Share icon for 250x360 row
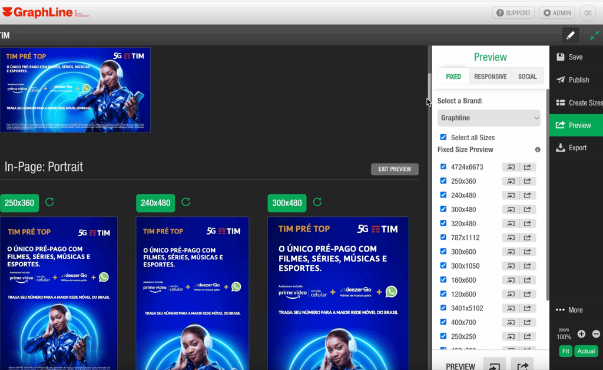 pyautogui.click(x=527, y=181)
